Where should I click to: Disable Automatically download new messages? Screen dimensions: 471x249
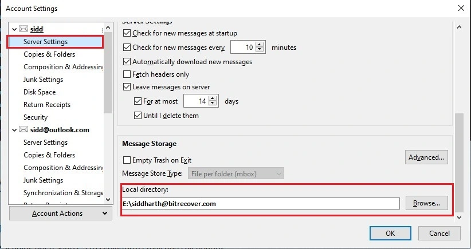[127, 62]
